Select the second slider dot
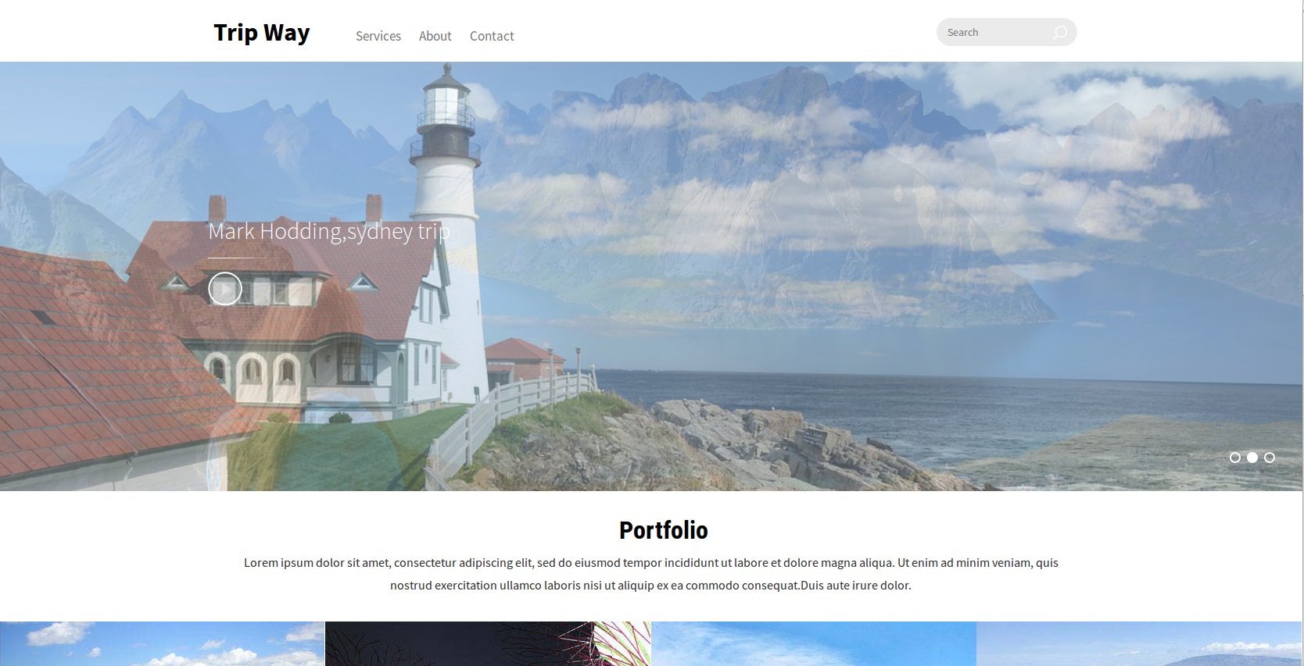 (1252, 458)
